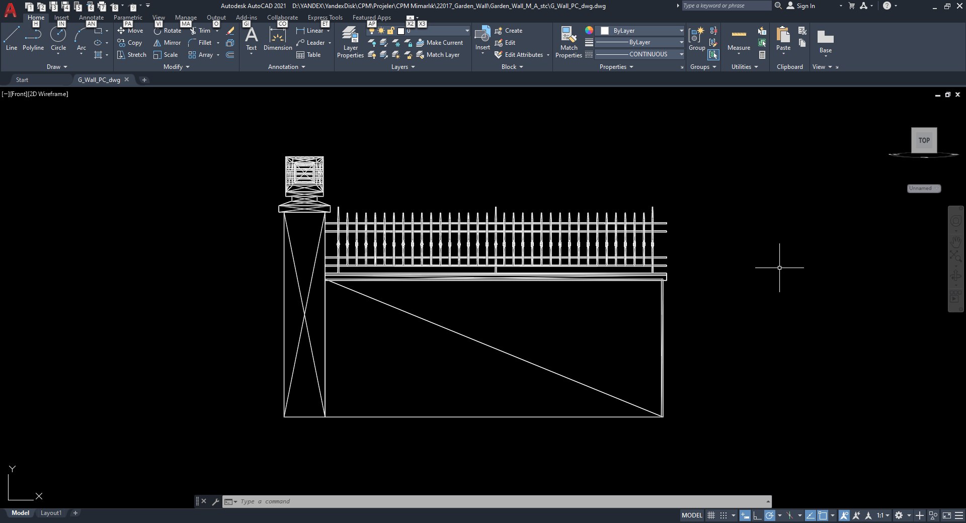Click the Quick Calculator icon in Utilities
The image size is (966, 523).
(762, 55)
